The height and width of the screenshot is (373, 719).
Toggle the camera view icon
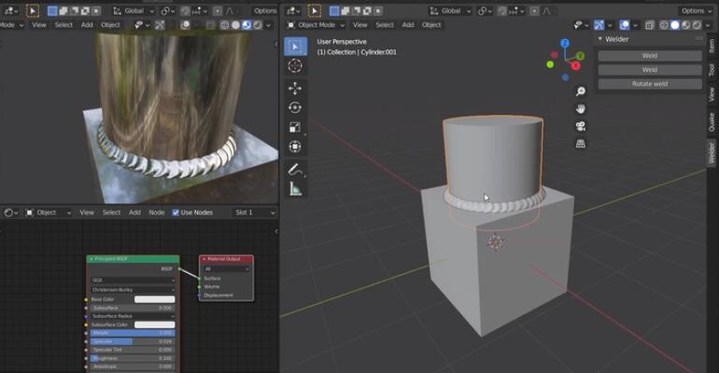click(581, 126)
